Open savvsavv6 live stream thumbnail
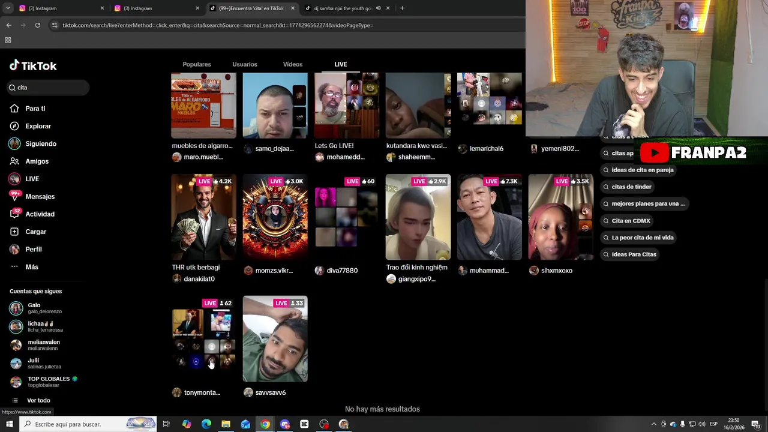Viewport: 768px width, 432px height. [275, 339]
